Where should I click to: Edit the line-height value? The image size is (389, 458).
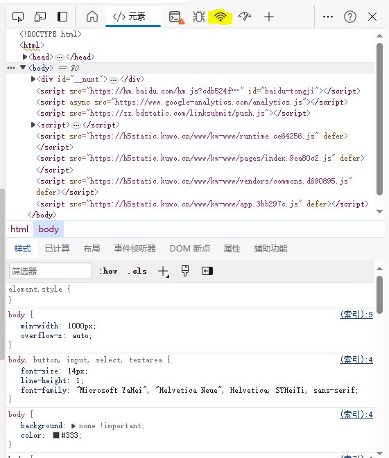[x=78, y=380]
